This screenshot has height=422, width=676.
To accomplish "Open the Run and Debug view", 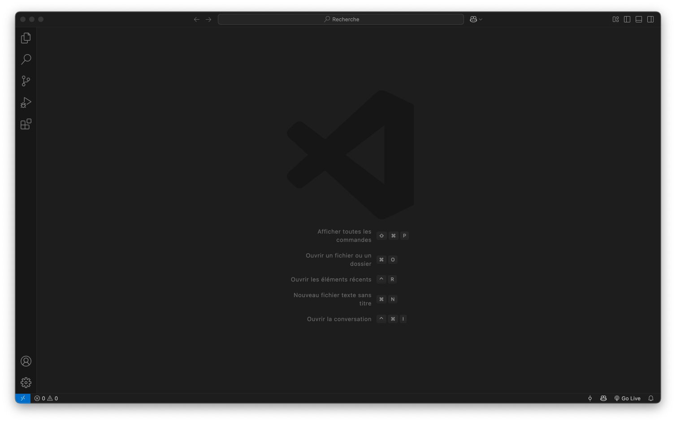I will pyautogui.click(x=26, y=102).
